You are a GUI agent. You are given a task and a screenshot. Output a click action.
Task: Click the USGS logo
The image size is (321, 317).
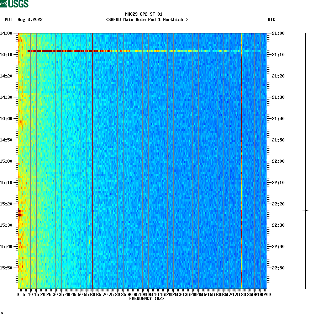click(14, 4)
